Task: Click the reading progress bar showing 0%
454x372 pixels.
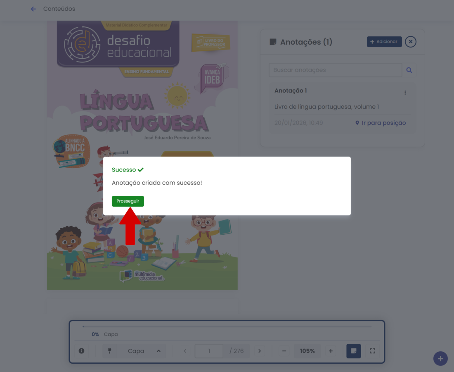Action: (x=227, y=326)
